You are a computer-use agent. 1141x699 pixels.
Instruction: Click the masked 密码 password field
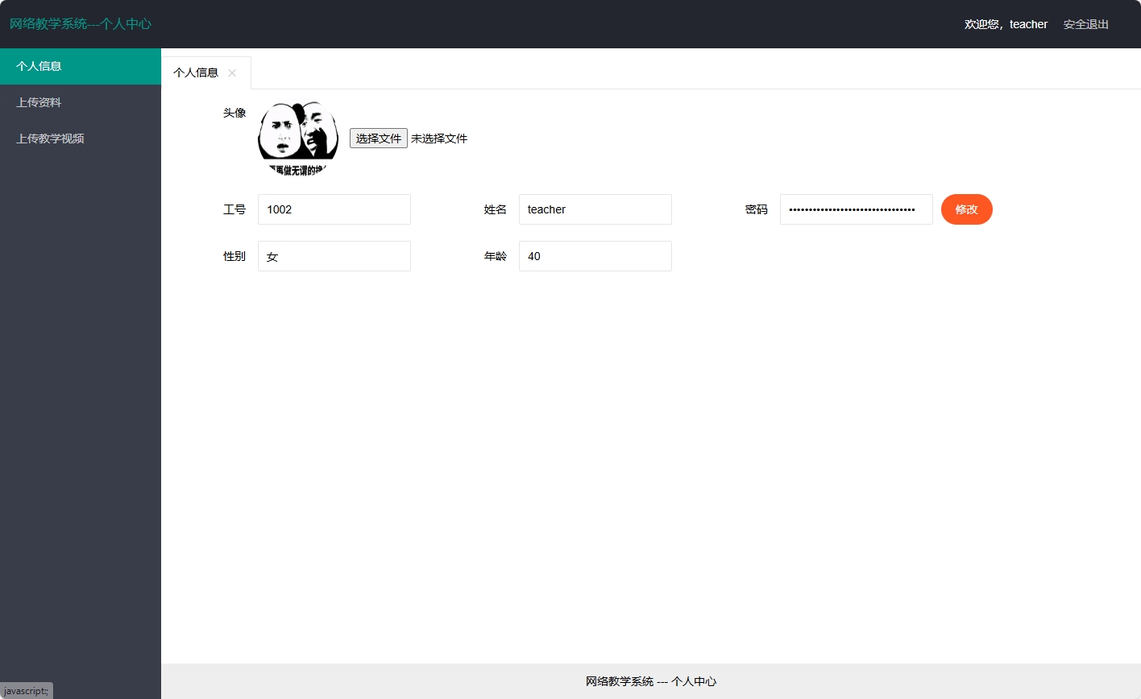click(856, 209)
